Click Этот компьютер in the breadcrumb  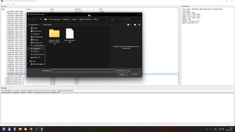[x=55, y=19]
